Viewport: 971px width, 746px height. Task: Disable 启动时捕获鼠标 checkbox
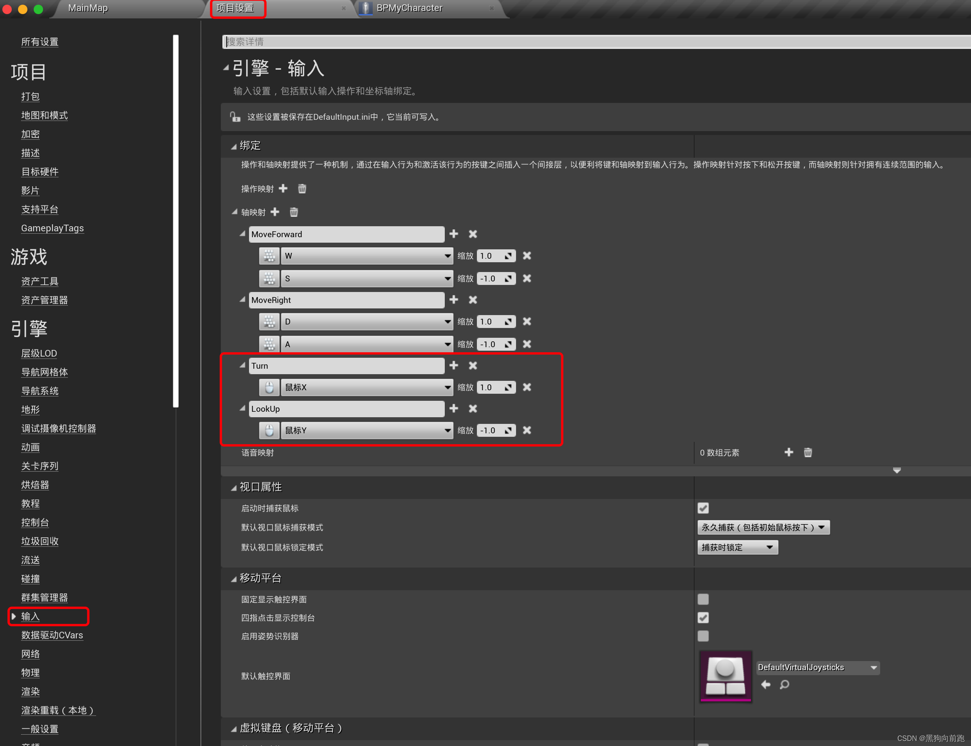click(703, 508)
